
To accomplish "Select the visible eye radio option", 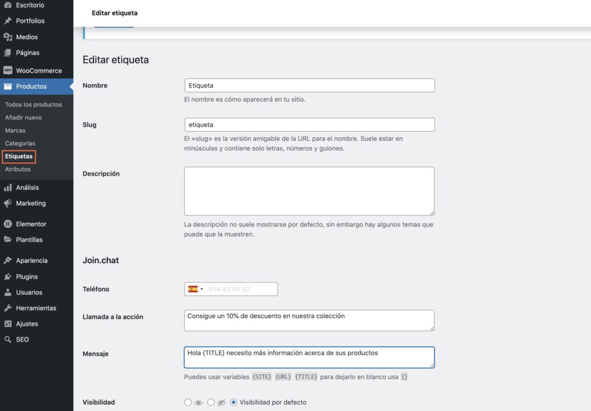I will 188,402.
